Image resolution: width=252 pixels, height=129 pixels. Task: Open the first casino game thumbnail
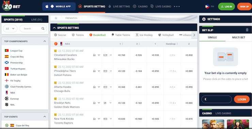pyautogui.click(x=213, y=124)
